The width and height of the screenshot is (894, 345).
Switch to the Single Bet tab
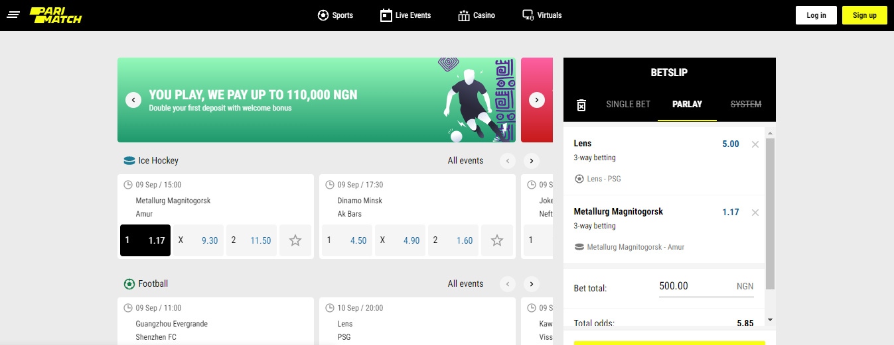pyautogui.click(x=628, y=104)
